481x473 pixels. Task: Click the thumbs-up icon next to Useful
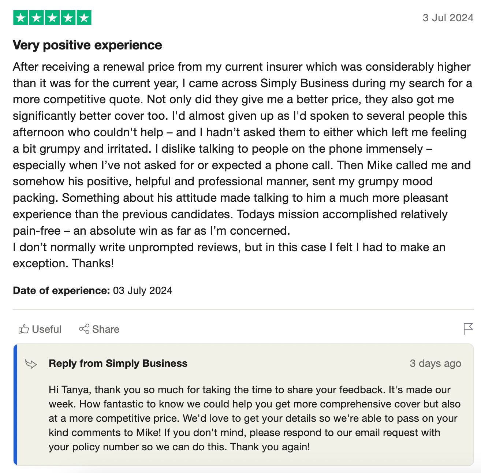tap(23, 329)
